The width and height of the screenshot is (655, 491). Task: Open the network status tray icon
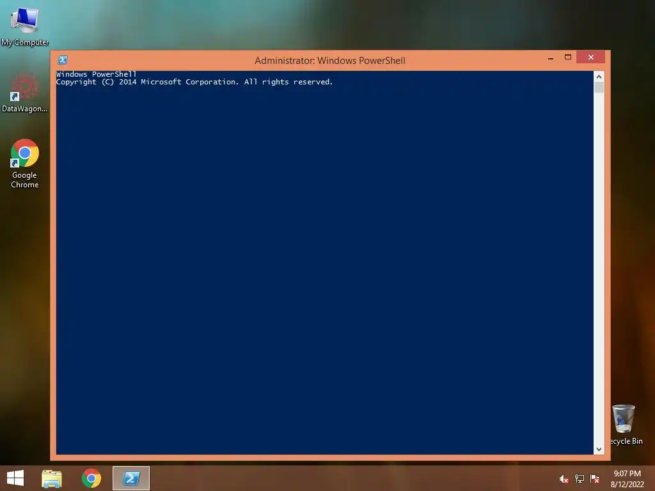[580, 479]
